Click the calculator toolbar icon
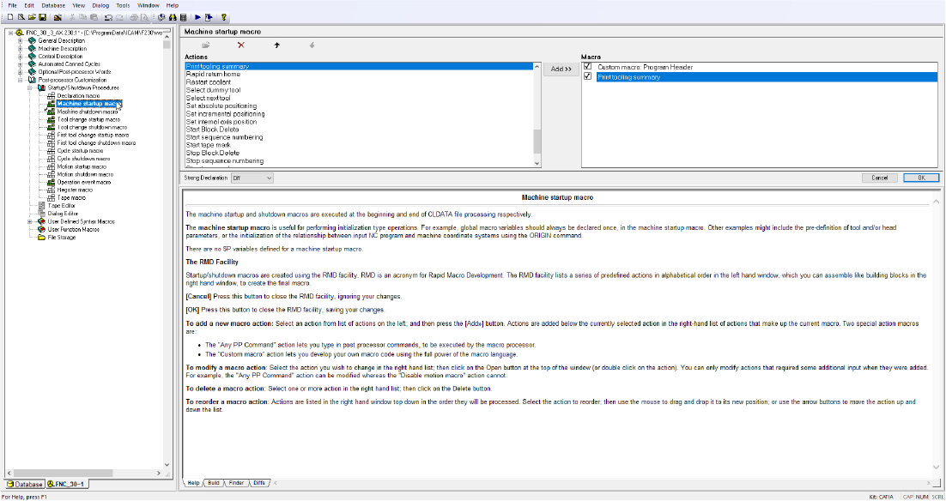This screenshot has height=501, width=946. (x=183, y=17)
